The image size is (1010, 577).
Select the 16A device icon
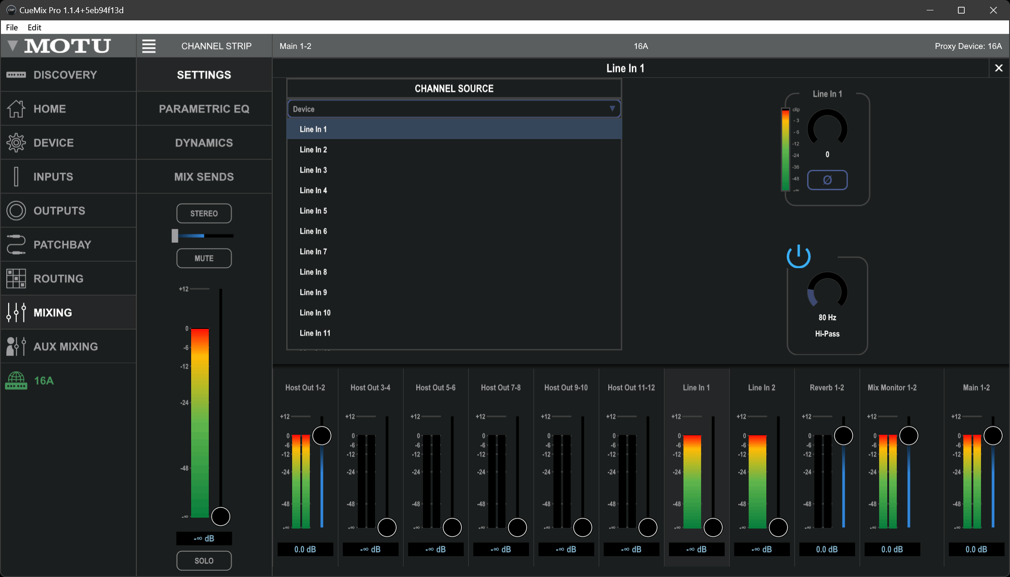coord(16,380)
